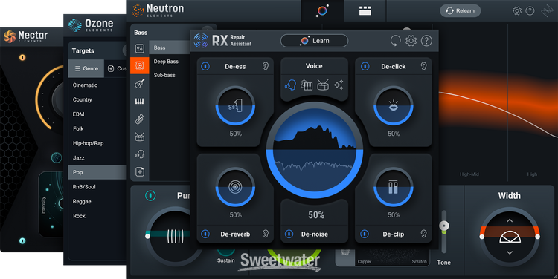Open Neutron assistant orb view
558x279 pixels.
point(322,10)
